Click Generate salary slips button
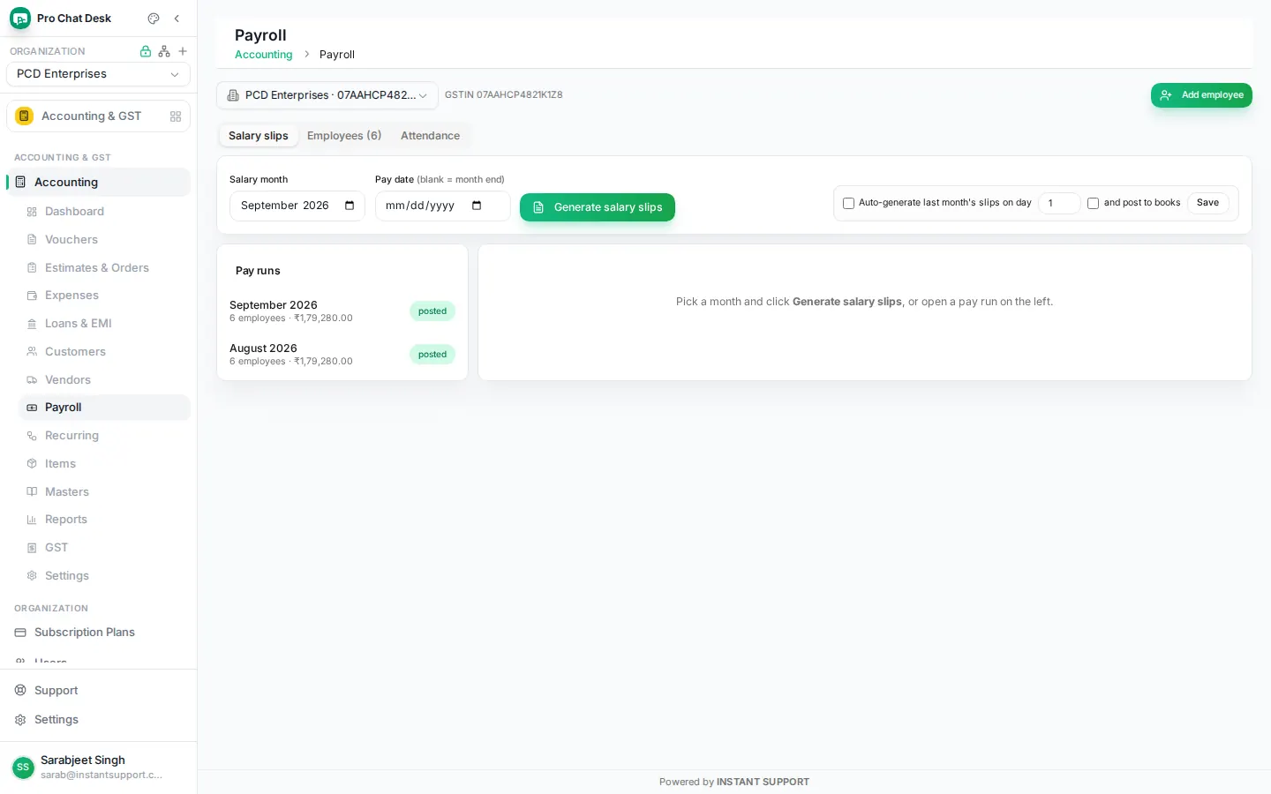 click(598, 207)
